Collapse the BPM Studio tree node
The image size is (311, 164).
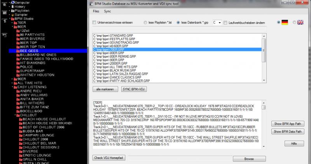(x=10, y=19)
